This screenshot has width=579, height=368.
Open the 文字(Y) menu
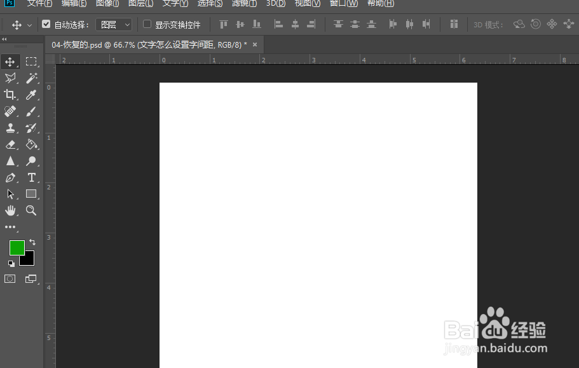coord(175,3)
